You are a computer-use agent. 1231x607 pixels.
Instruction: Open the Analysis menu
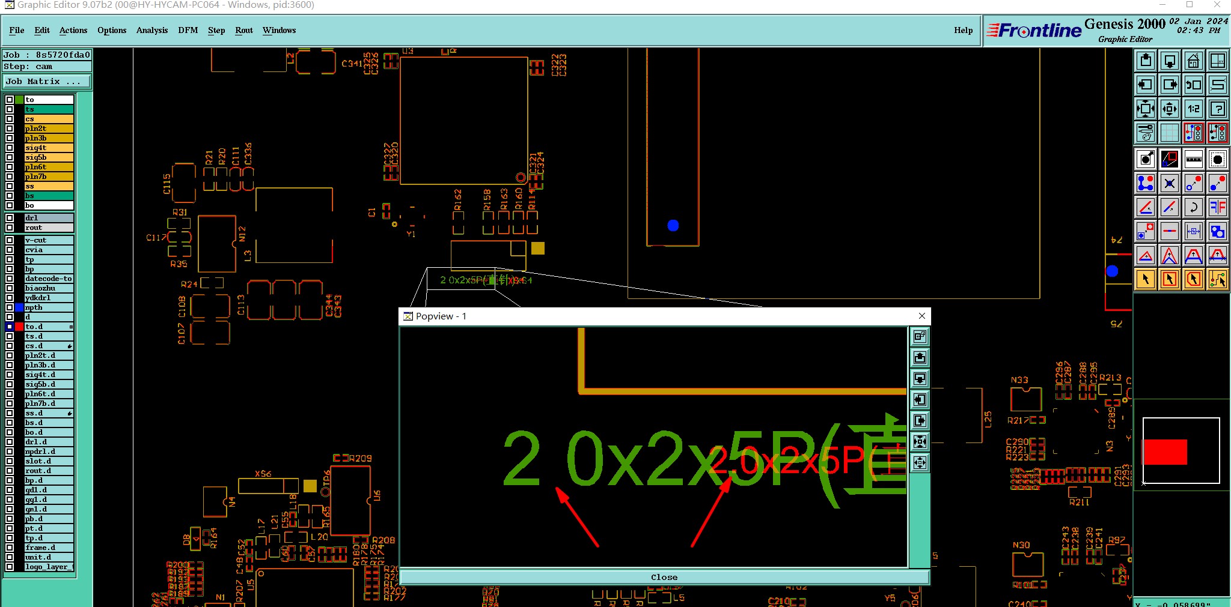click(152, 30)
